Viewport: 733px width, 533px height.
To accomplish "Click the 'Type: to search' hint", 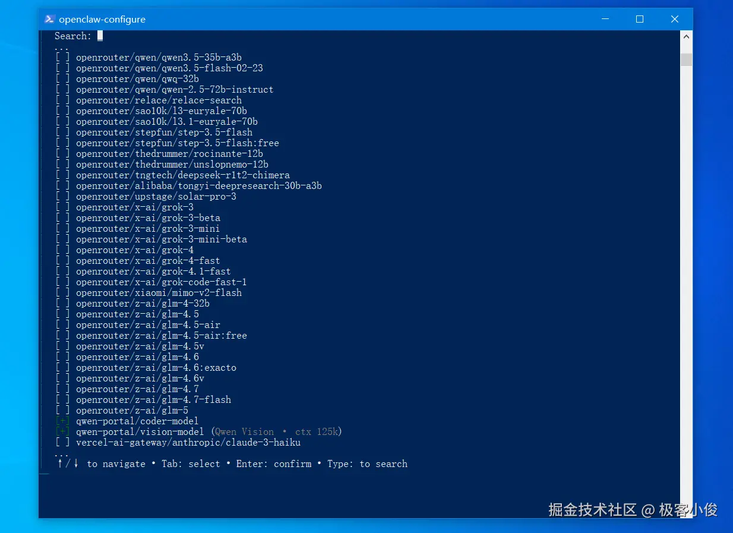I will pyautogui.click(x=367, y=464).
